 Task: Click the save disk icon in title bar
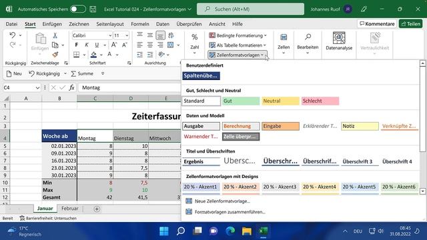93,9
